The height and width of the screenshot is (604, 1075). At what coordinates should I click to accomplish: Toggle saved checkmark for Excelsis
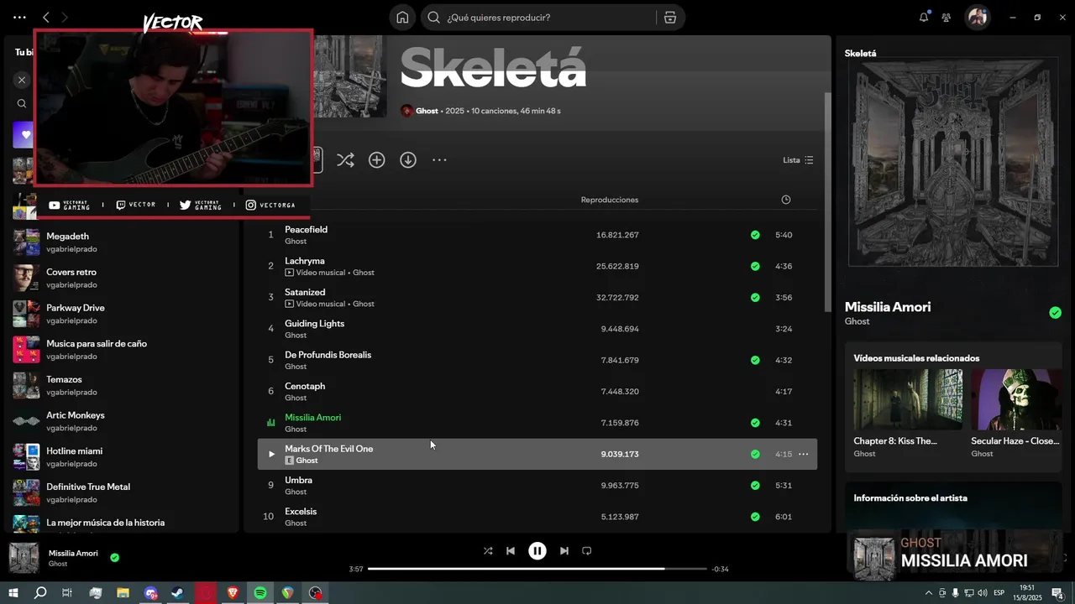coord(755,517)
